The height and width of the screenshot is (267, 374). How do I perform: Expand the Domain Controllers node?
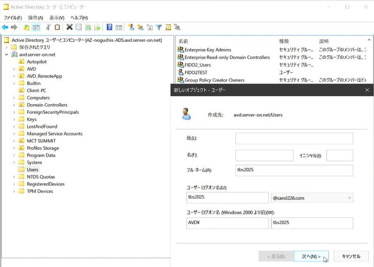[x=14, y=105]
